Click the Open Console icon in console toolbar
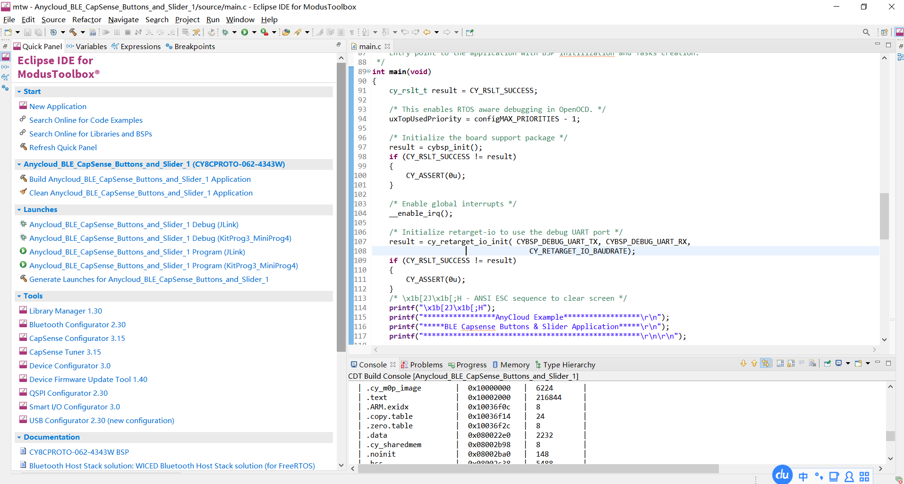Screen dimensions: 904x484 click(x=859, y=363)
